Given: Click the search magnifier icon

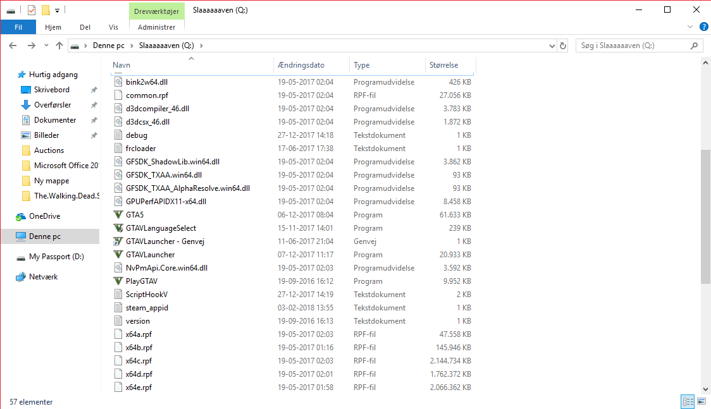Looking at the screenshot, I should [x=694, y=46].
